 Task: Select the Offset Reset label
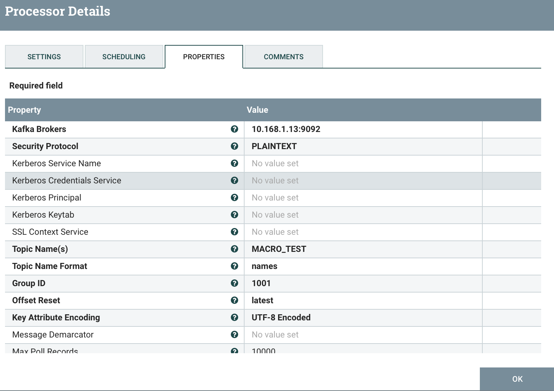36,300
